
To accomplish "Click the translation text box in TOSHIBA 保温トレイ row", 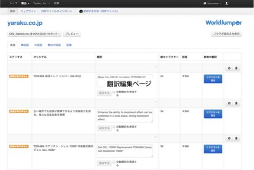I will [x=125, y=81].
